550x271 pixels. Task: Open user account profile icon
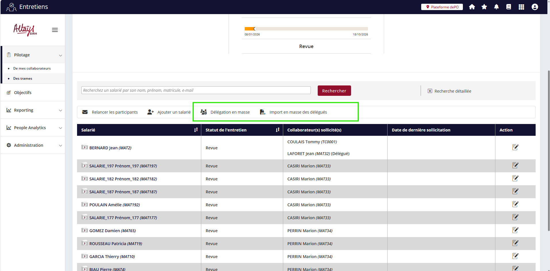534,7
